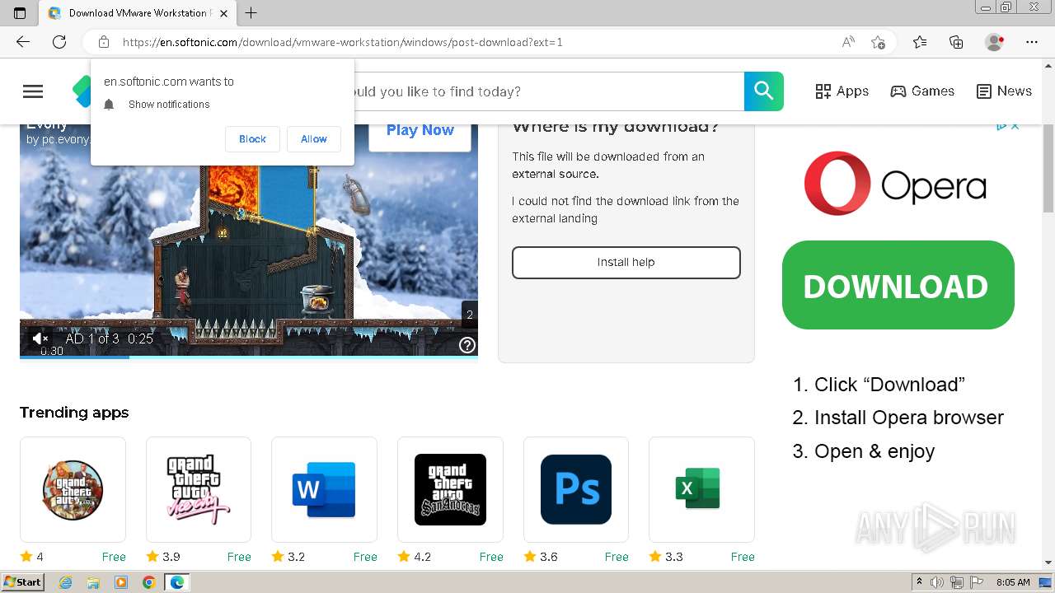The width and height of the screenshot is (1055, 593).
Task: Open the News menu item
Action: [1004, 91]
